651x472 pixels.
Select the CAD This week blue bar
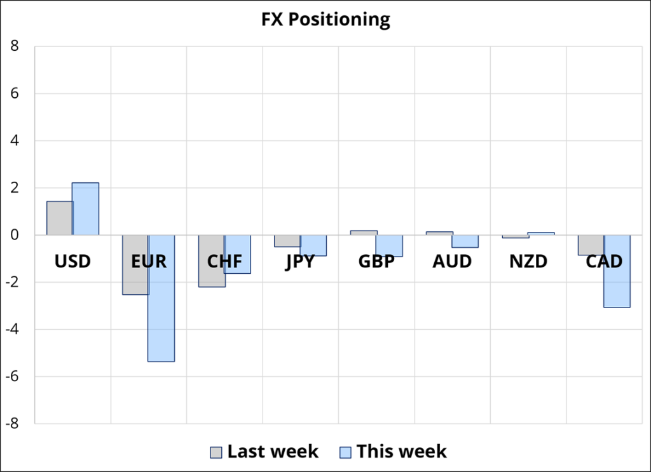click(617, 271)
